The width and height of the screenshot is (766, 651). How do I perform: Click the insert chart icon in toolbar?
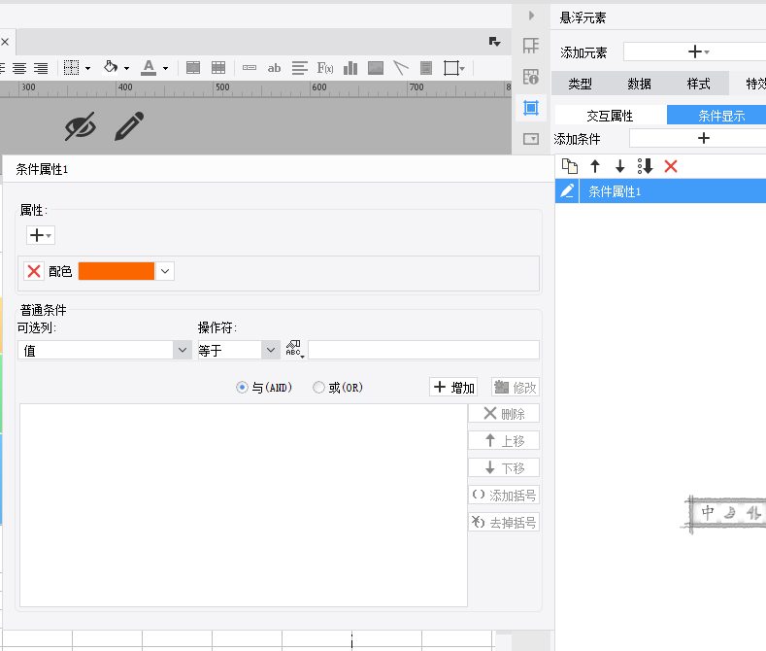(350, 68)
